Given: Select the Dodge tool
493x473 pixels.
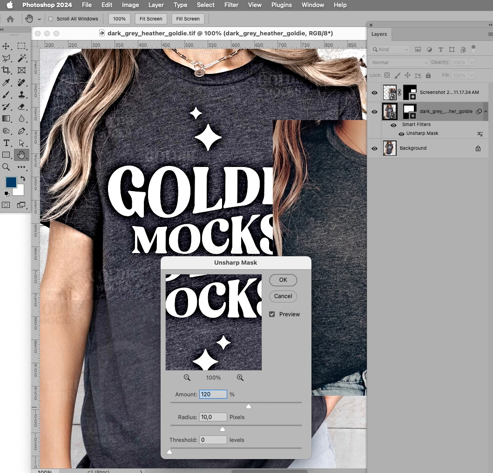Looking at the screenshot, I should 6,131.
